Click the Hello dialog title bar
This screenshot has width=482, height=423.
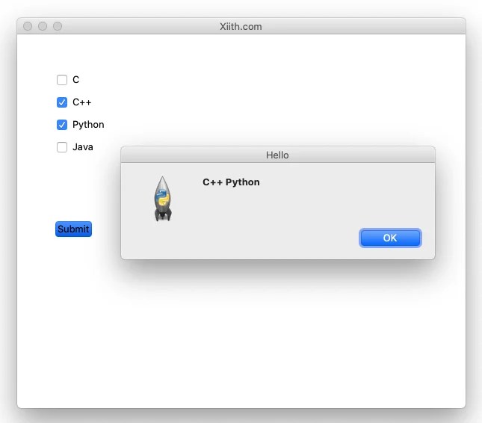(x=278, y=155)
